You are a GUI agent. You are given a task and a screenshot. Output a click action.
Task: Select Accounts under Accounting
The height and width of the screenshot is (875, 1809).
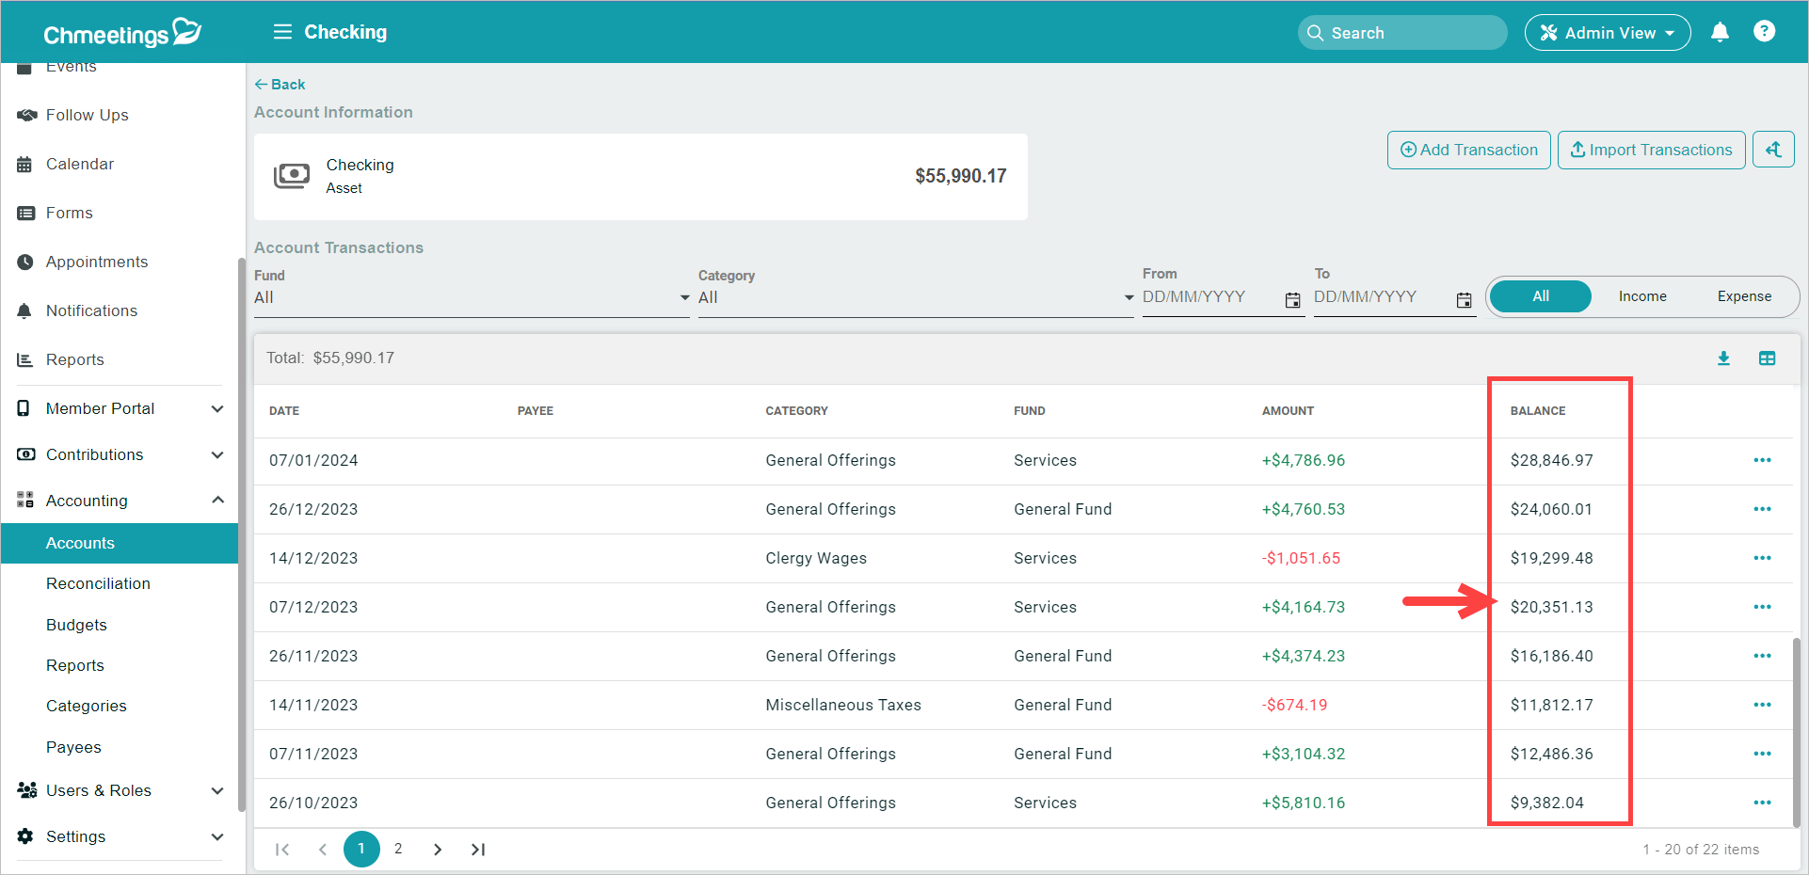pyautogui.click(x=120, y=543)
